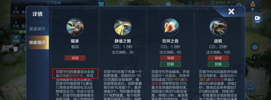Select the 技能描述 tab

coord(37,42)
